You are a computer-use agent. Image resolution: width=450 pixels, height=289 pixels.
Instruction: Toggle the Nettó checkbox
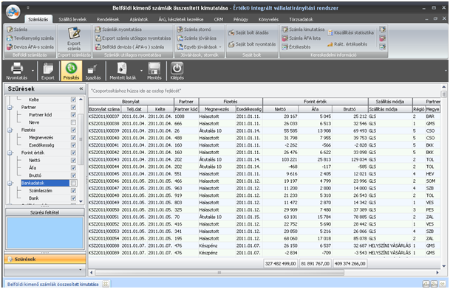point(73,161)
